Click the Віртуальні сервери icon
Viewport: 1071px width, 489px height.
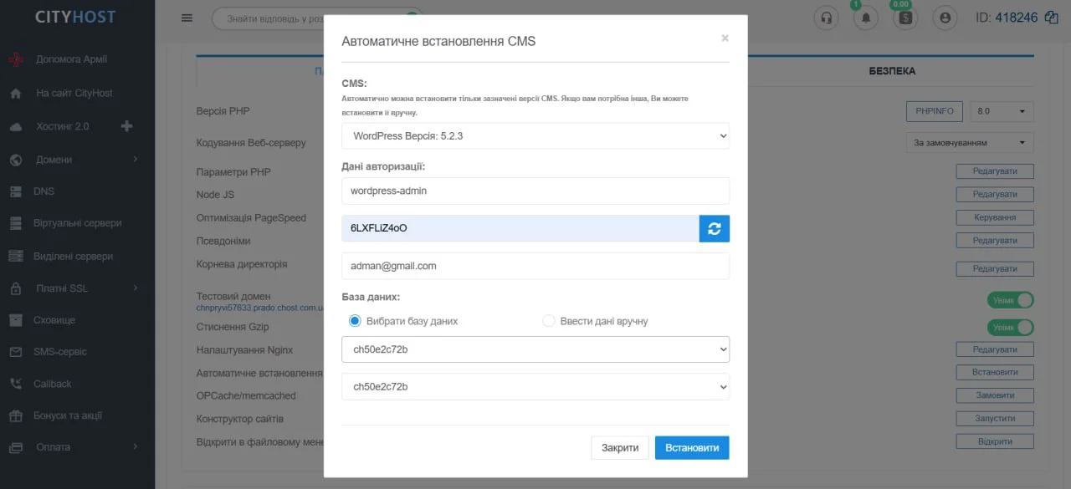pos(16,223)
